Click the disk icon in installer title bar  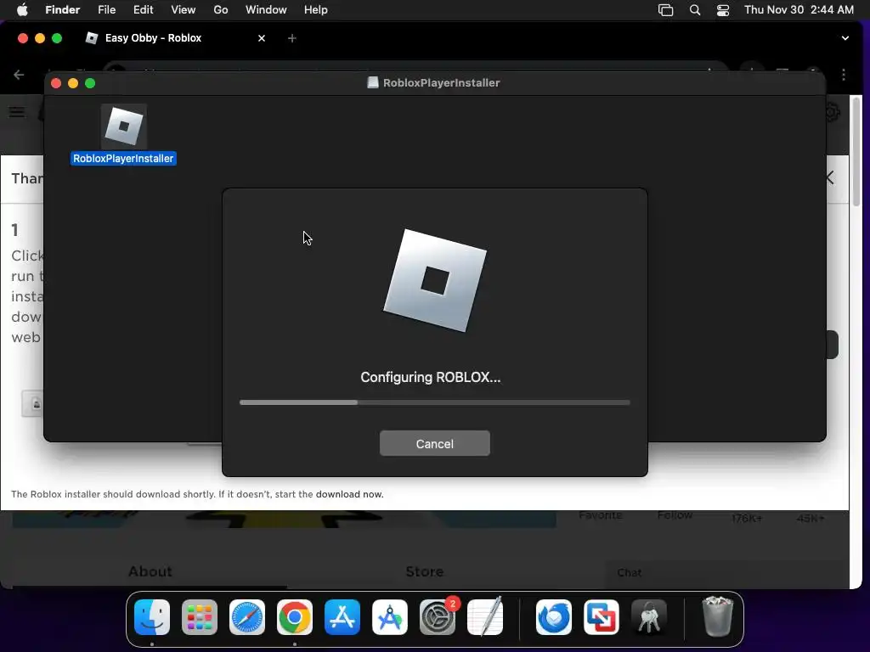pos(373,82)
